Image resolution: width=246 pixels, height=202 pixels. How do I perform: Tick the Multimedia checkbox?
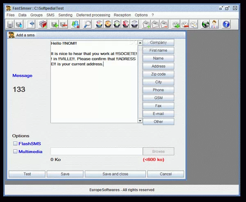click(15, 151)
